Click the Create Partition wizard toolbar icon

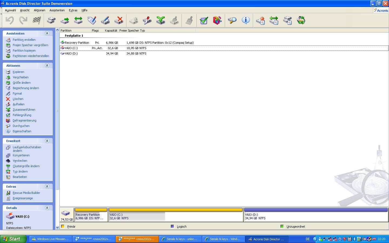260,20
